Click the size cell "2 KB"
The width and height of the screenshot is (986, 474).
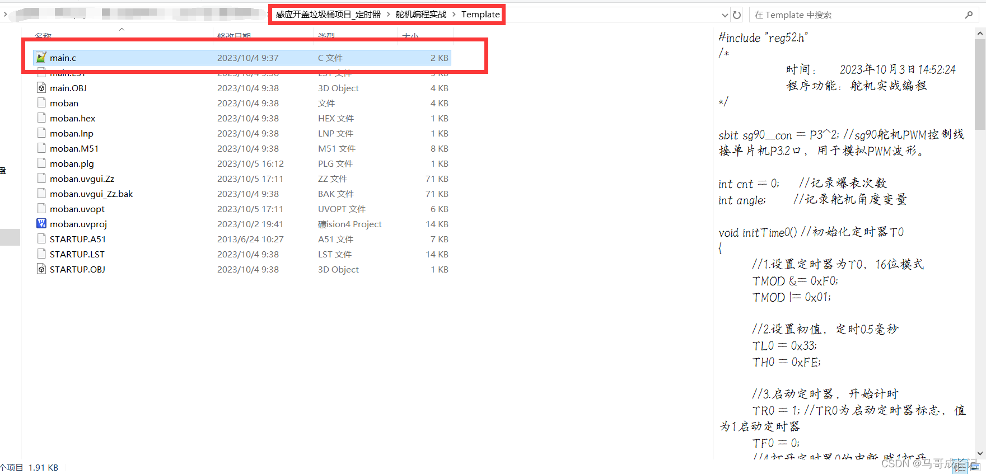(x=439, y=58)
